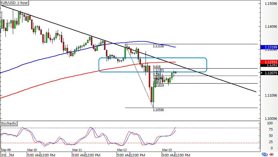The image size is (278, 157).
Task: Click the small up-arrow beside the 1.12075 price tag
Action: 262,73
